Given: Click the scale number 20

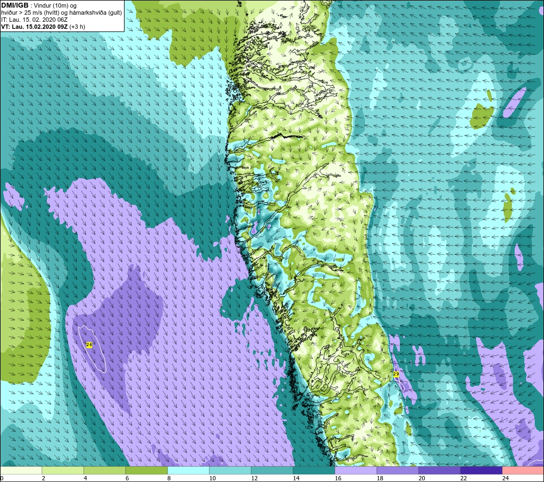Looking at the screenshot, I should [422, 479].
